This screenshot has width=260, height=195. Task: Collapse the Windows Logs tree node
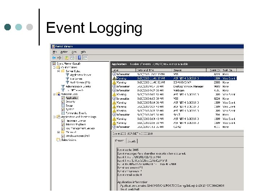tap(54, 94)
